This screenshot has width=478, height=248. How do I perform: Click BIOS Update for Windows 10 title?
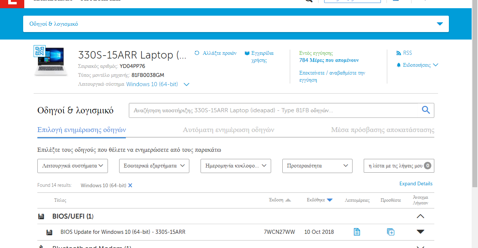[123, 232]
